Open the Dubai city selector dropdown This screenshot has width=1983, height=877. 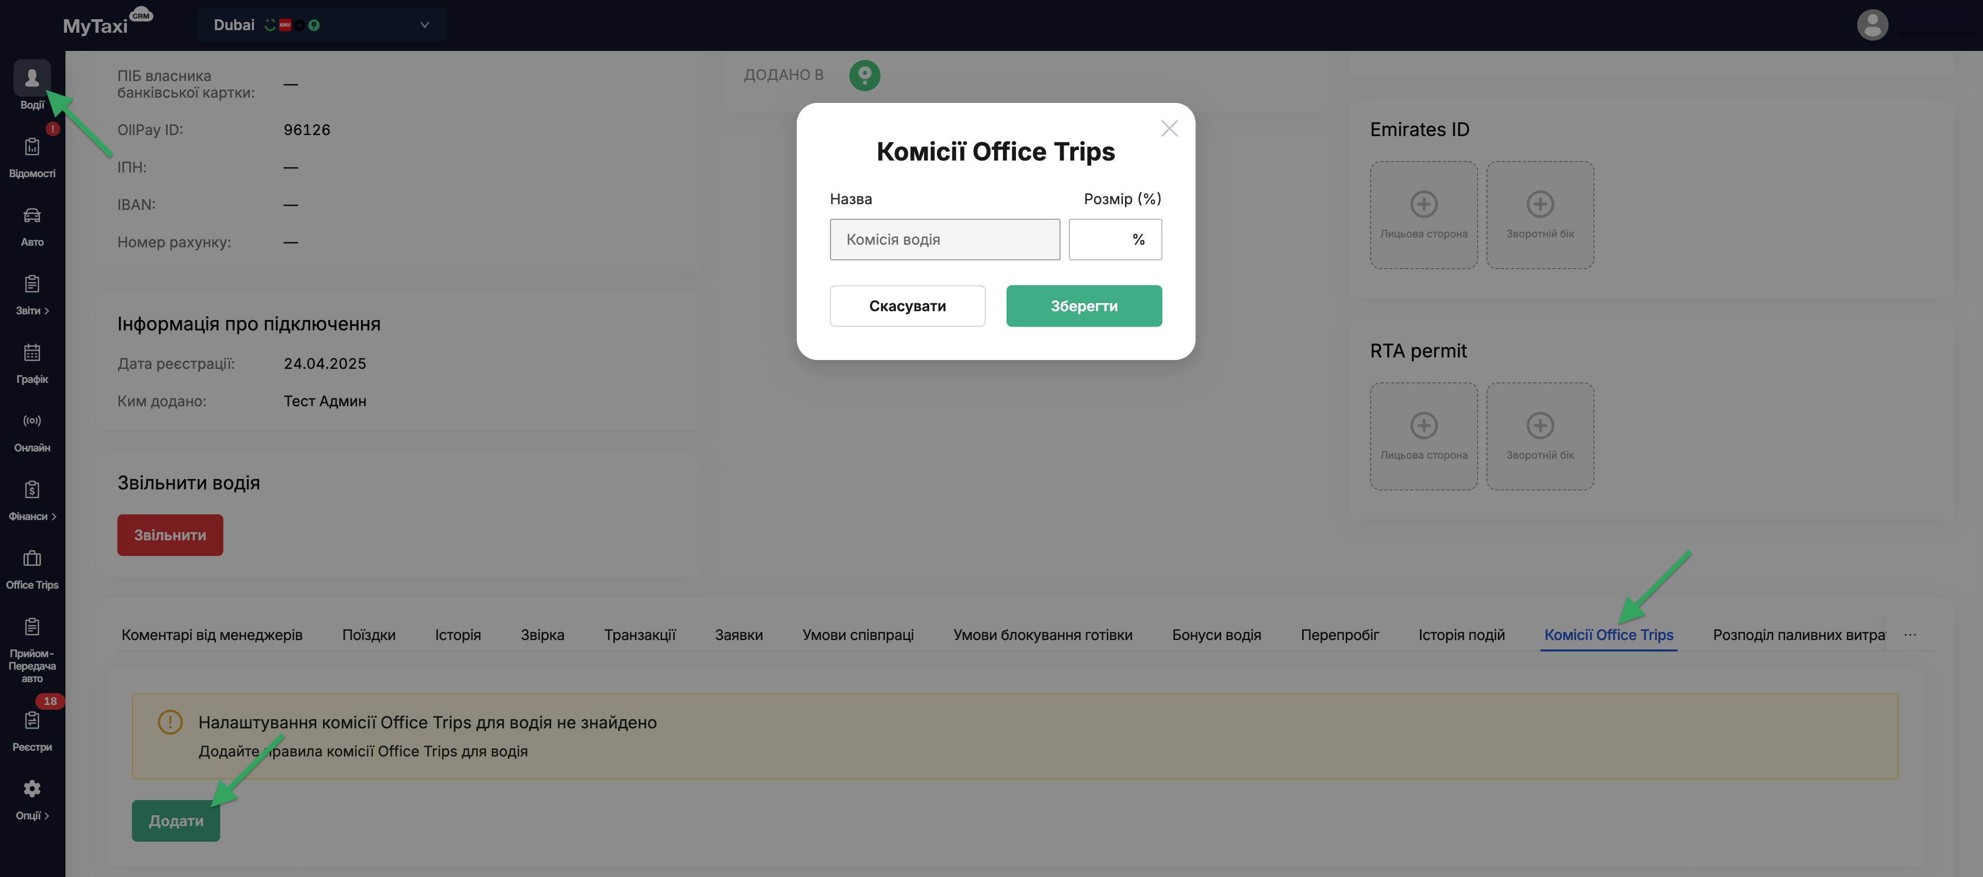tap(321, 24)
